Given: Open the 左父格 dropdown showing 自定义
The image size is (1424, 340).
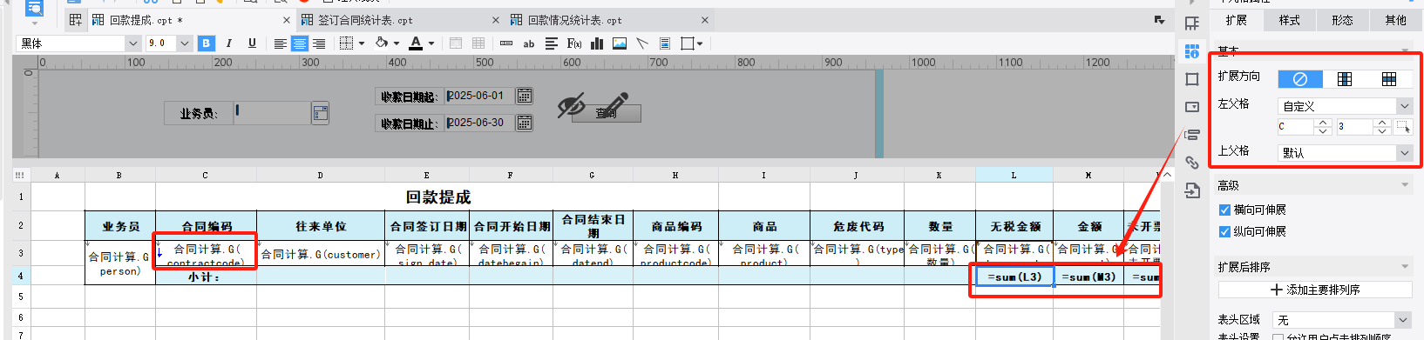Looking at the screenshot, I should (x=1346, y=106).
